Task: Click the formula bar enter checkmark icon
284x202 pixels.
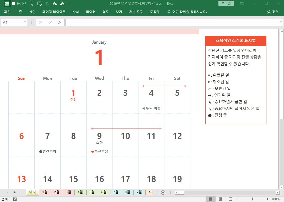Action: pyautogui.click(x=50, y=22)
